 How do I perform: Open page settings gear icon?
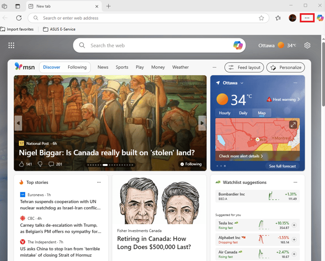(x=307, y=45)
